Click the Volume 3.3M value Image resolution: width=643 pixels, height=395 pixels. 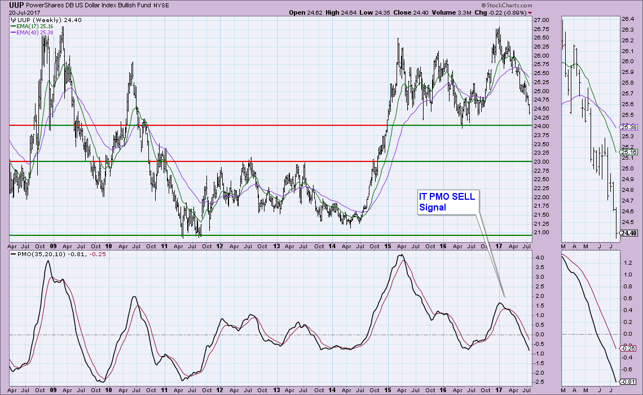point(451,13)
